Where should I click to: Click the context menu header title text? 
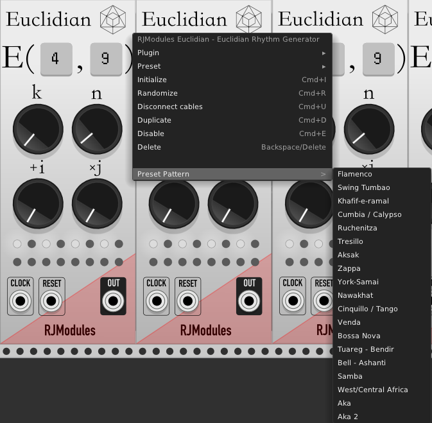(229, 39)
